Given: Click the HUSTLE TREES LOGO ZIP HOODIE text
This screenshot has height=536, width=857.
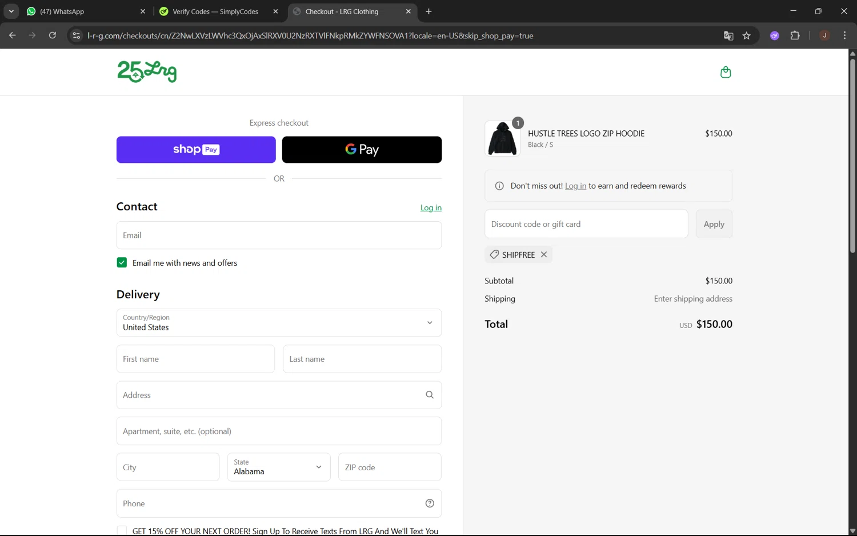Looking at the screenshot, I should (586, 133).
